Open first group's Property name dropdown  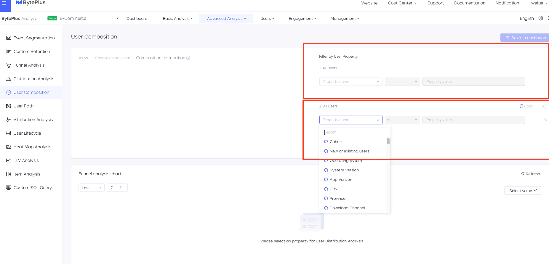(351, 82)
